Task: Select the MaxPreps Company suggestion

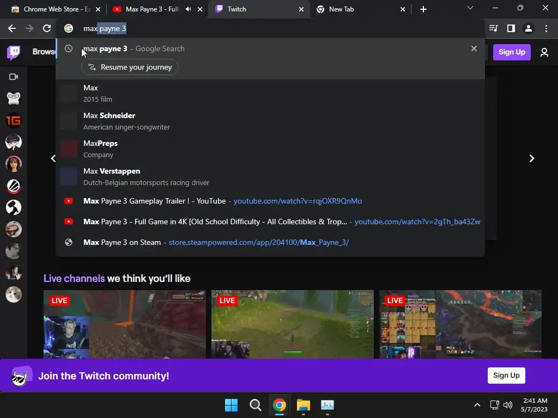Action: (x=270, y=149)
